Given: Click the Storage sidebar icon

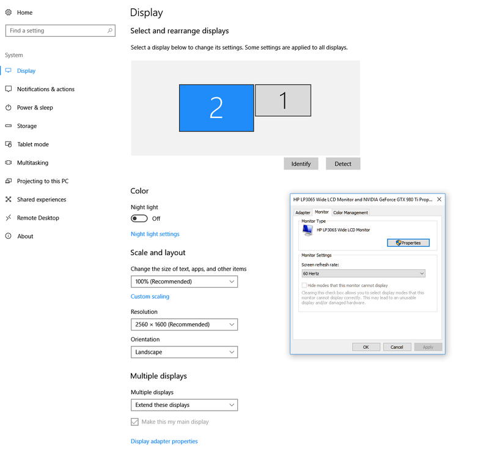Looking at the screenshot, I should 10,125.
